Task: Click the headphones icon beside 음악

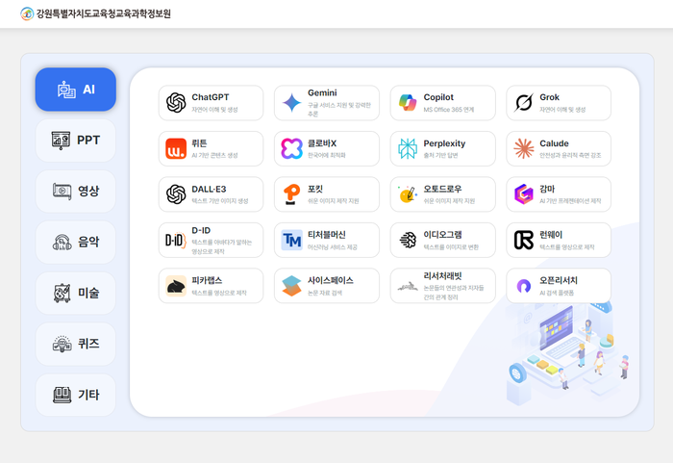Action: pyautogui.click(x=62, y=242)
